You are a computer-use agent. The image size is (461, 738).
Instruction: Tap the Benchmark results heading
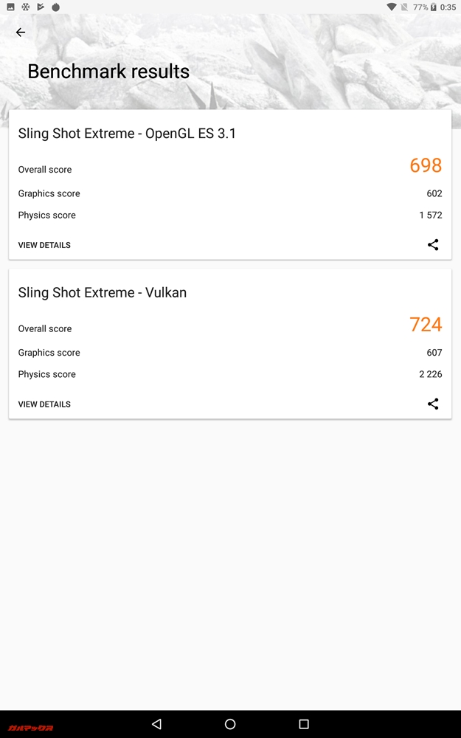click(x=108, y=71)
